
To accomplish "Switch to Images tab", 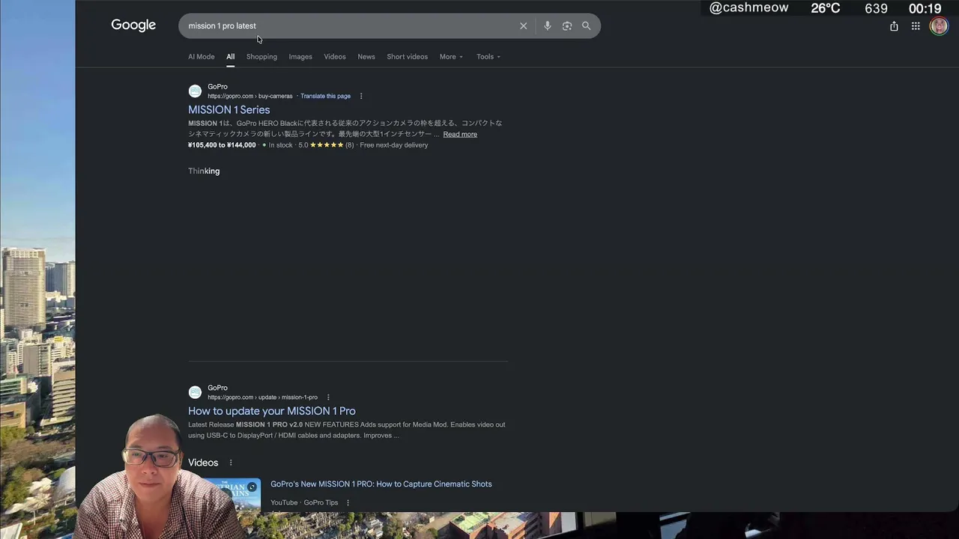I will [300, 57].
